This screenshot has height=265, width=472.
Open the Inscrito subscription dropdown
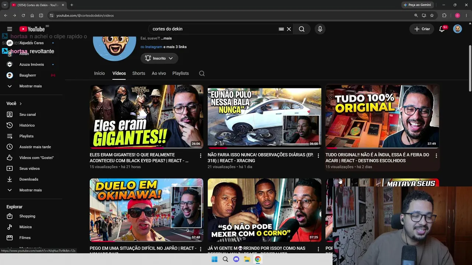click(x=159, y=58)
